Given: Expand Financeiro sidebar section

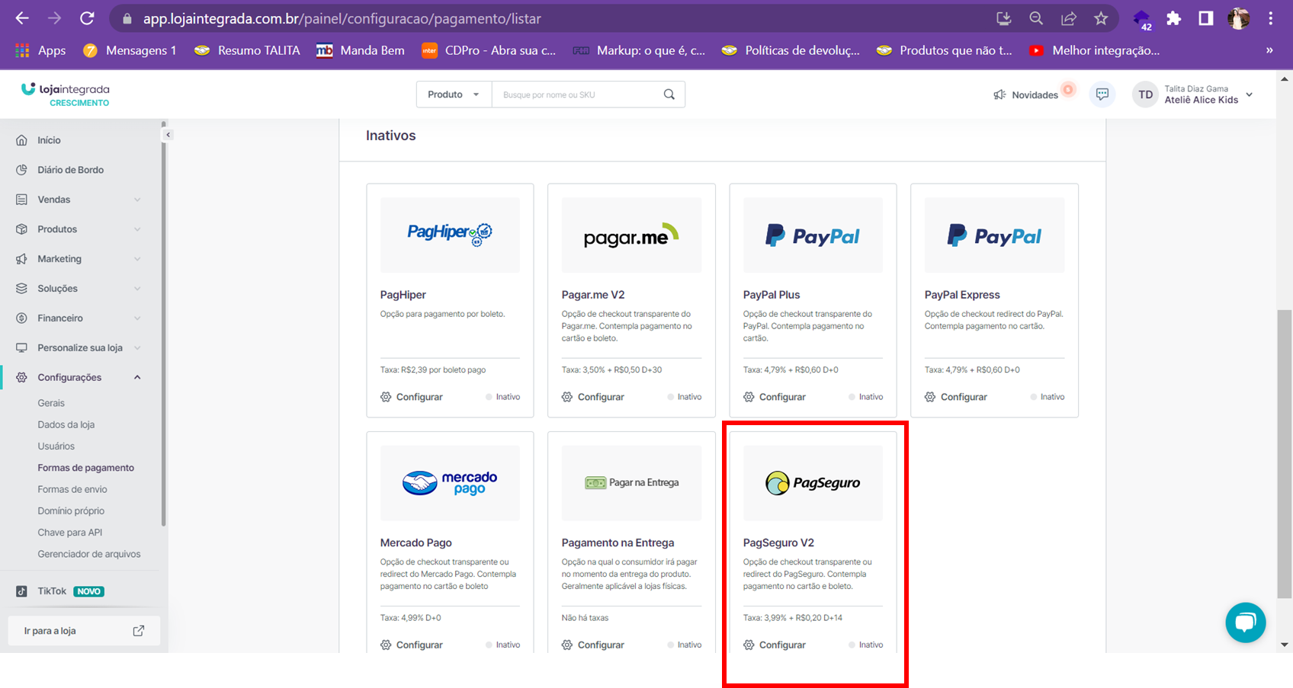Looking at the screenshot, I should [x=79, y=318].
